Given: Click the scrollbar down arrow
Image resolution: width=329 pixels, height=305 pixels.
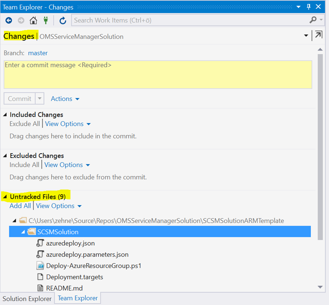Looking at the screenshot, I should pyautogui.click(x=320, y=287).
